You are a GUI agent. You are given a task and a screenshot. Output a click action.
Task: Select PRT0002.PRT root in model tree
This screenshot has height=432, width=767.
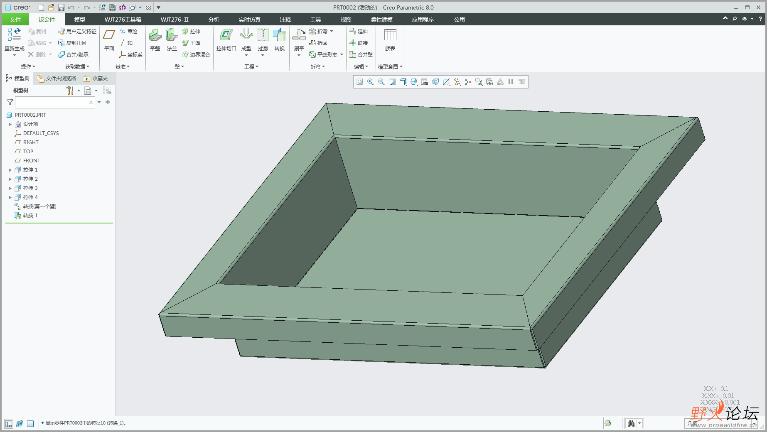[x=26, y=115]
